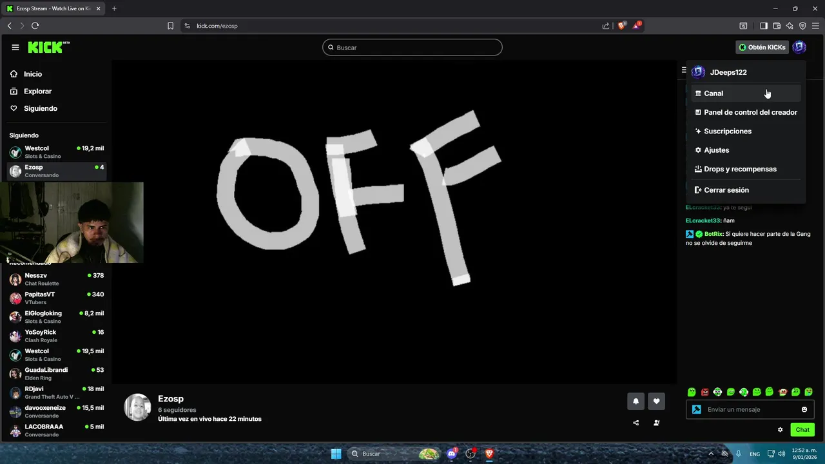Open GuadaLibrandi Elden Ring channel
This screenshot has width=825, height=464.
(x=56, y=374)
